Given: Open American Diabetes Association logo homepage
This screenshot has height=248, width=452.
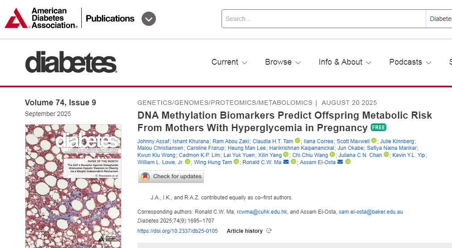Looking at the screenshot, I should 41,18.
